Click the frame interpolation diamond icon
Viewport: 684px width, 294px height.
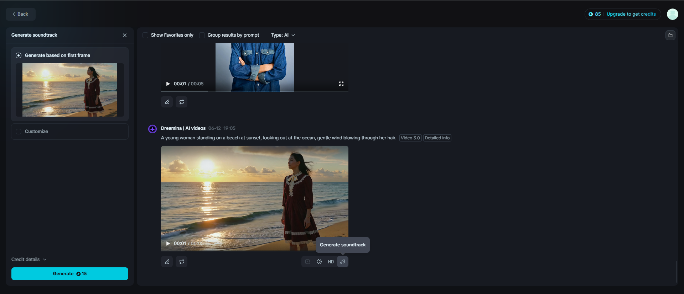tap(319, 262)
